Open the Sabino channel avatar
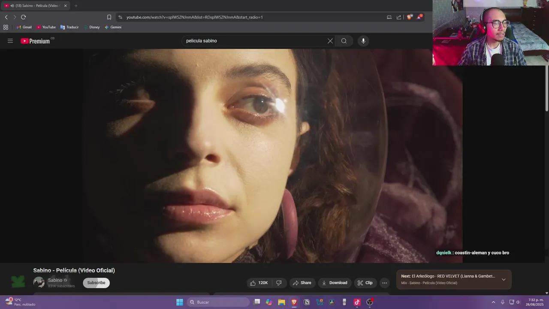The image size is (549, 309). click(x=39, y=282)
